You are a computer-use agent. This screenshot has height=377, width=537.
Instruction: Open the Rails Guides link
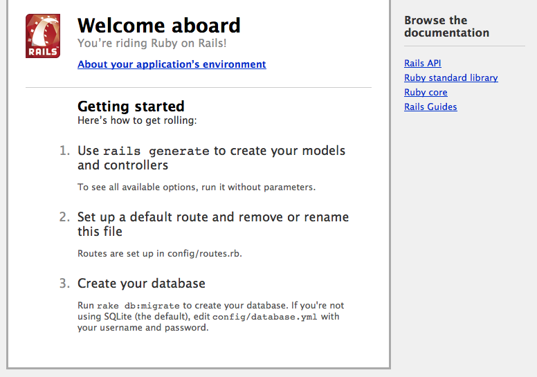[430, 107]
